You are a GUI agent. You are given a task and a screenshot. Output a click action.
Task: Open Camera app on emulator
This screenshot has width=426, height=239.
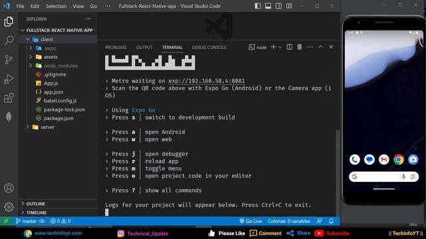click(413, 159)
